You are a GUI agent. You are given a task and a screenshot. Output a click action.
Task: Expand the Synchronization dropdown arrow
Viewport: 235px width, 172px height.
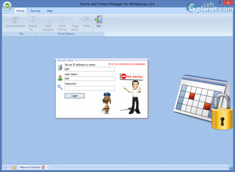(x=16, y=29)
